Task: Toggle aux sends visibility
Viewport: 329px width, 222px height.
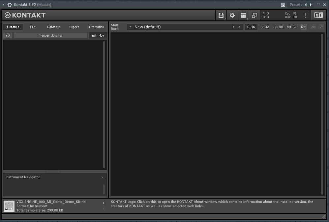Action: [313, 27]
